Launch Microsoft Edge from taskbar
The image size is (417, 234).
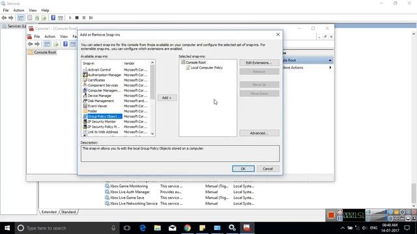[143, 228]
